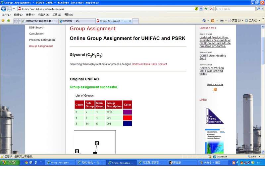Click the status bar warning error icon
This screenshot has width=265, height=180.
[x=2, y=157]
